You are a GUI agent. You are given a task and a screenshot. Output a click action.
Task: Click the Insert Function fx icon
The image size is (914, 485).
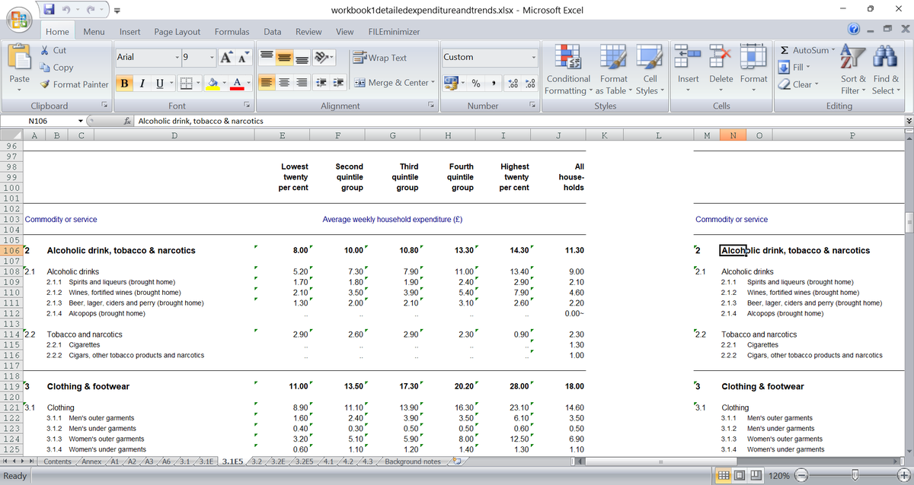129,121
